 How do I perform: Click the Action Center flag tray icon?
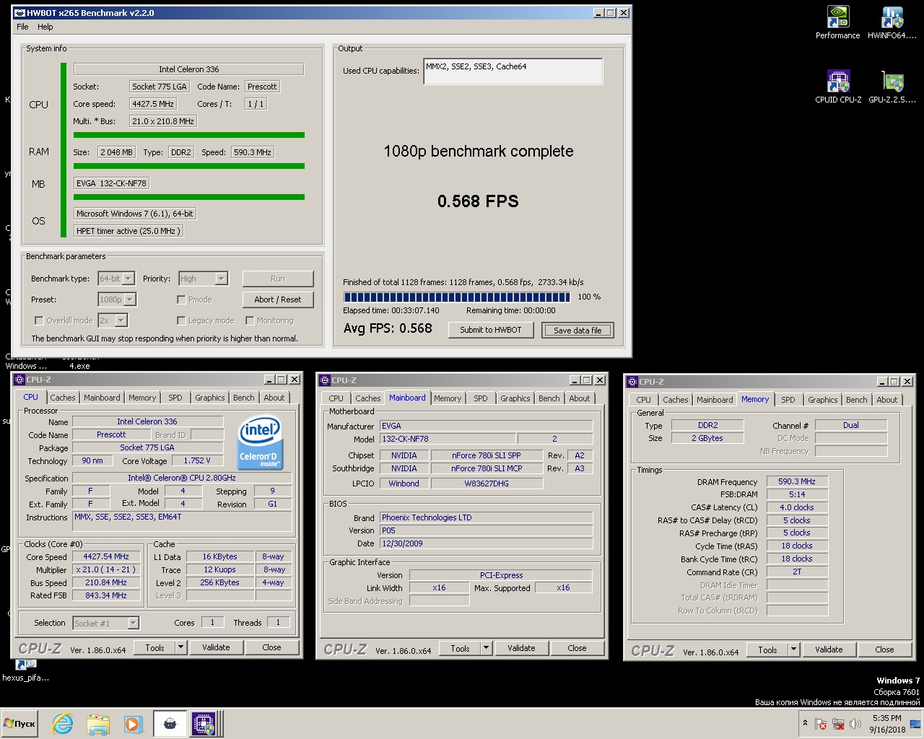click(821, 724)
